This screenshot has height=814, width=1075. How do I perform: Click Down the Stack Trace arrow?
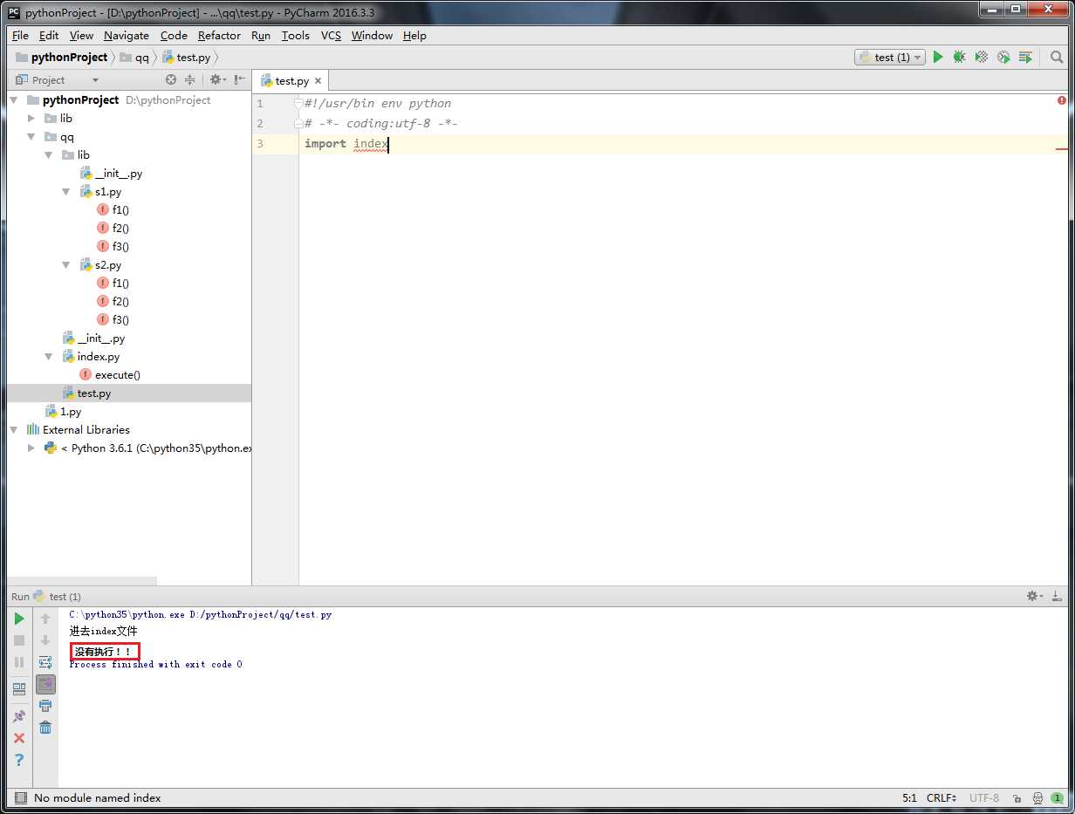point(45,640)
